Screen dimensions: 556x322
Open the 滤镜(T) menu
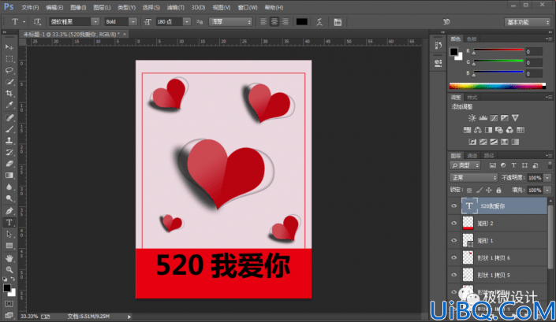(x=176, y=7)
